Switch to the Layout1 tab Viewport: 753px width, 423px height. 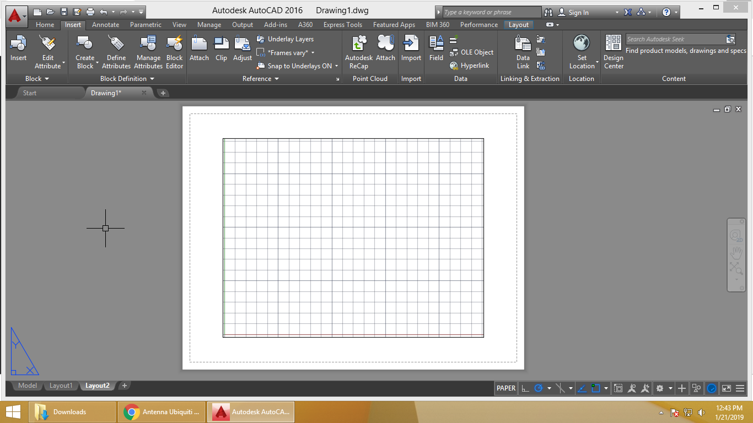click(x=61, y=386)
